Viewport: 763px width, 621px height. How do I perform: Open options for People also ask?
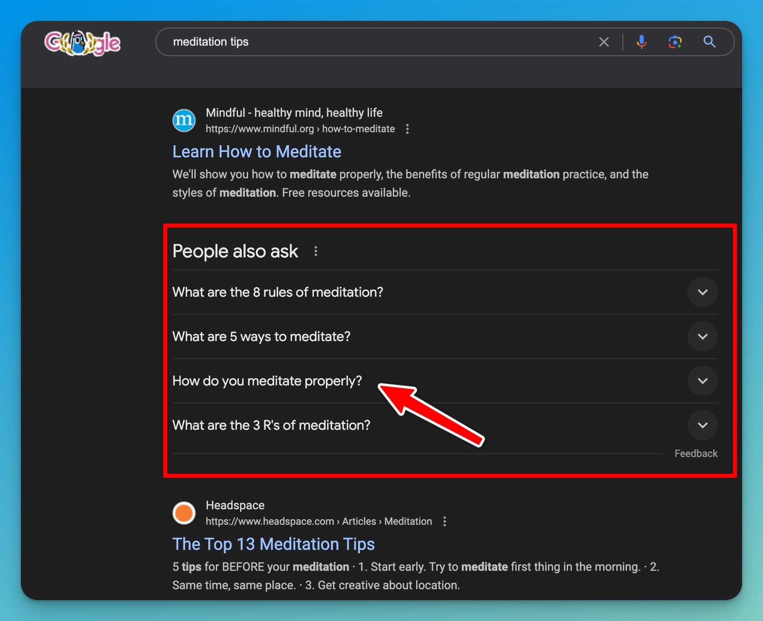(316, 251)
